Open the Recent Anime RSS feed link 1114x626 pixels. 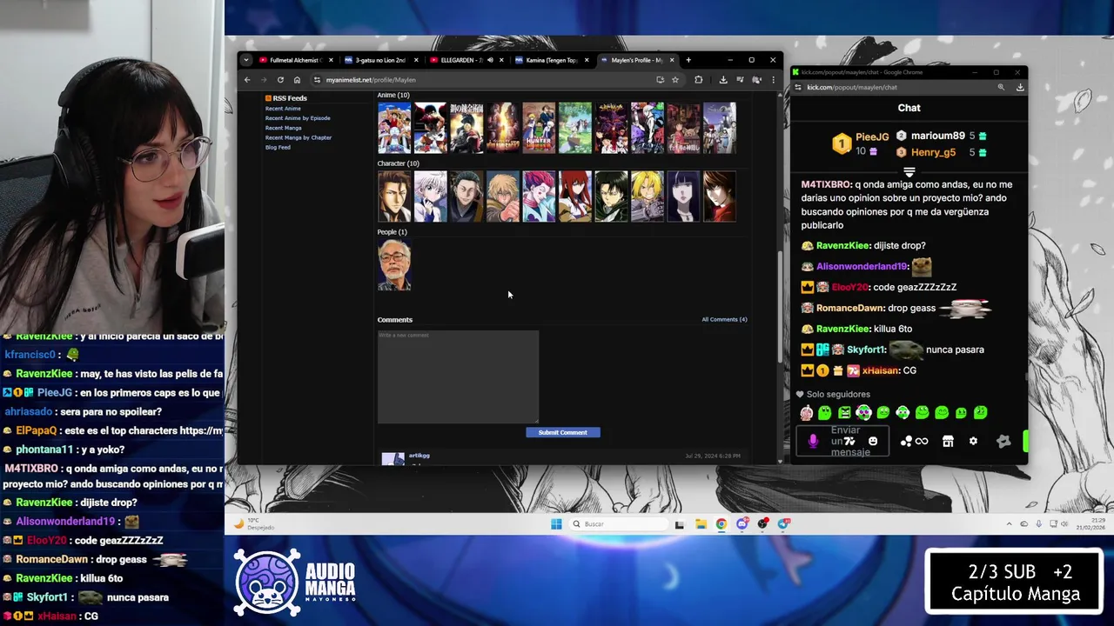[x=283, y=109]
